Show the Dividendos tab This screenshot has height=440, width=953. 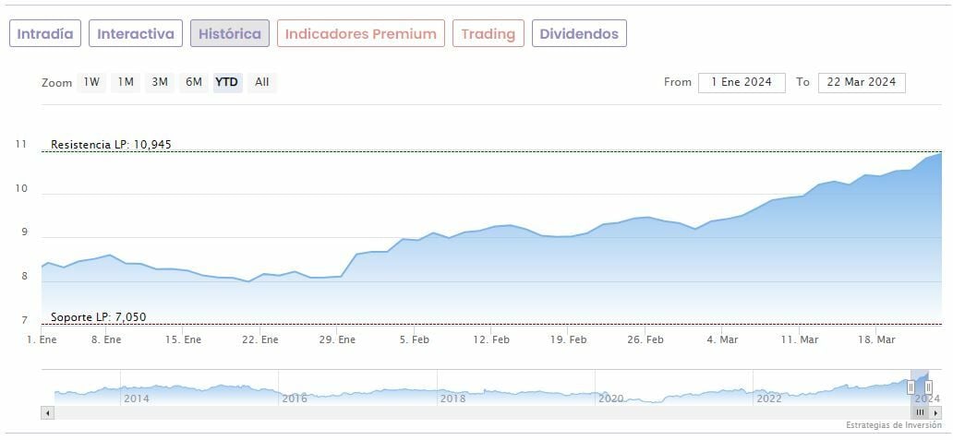pyautogui.click(x=579, y=34)
